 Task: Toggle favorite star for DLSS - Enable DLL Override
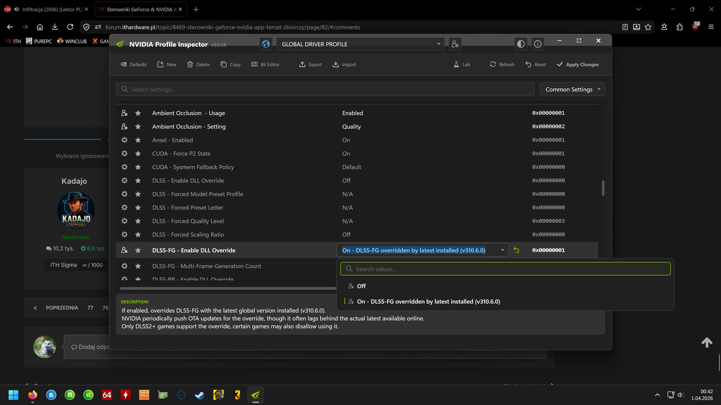(x=138, y=181)
